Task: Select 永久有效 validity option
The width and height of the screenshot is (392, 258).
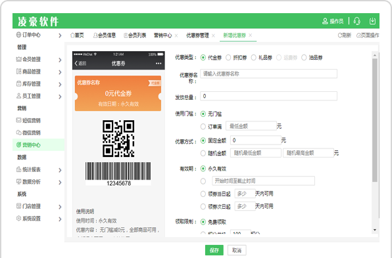Action: 203,169
